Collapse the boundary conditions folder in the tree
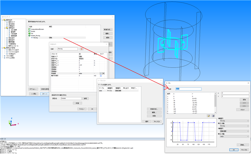The width and height of the screenshot is (251, 154). 5,28
